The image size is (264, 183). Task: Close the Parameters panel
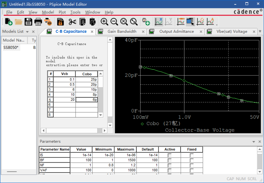point(260,142)
